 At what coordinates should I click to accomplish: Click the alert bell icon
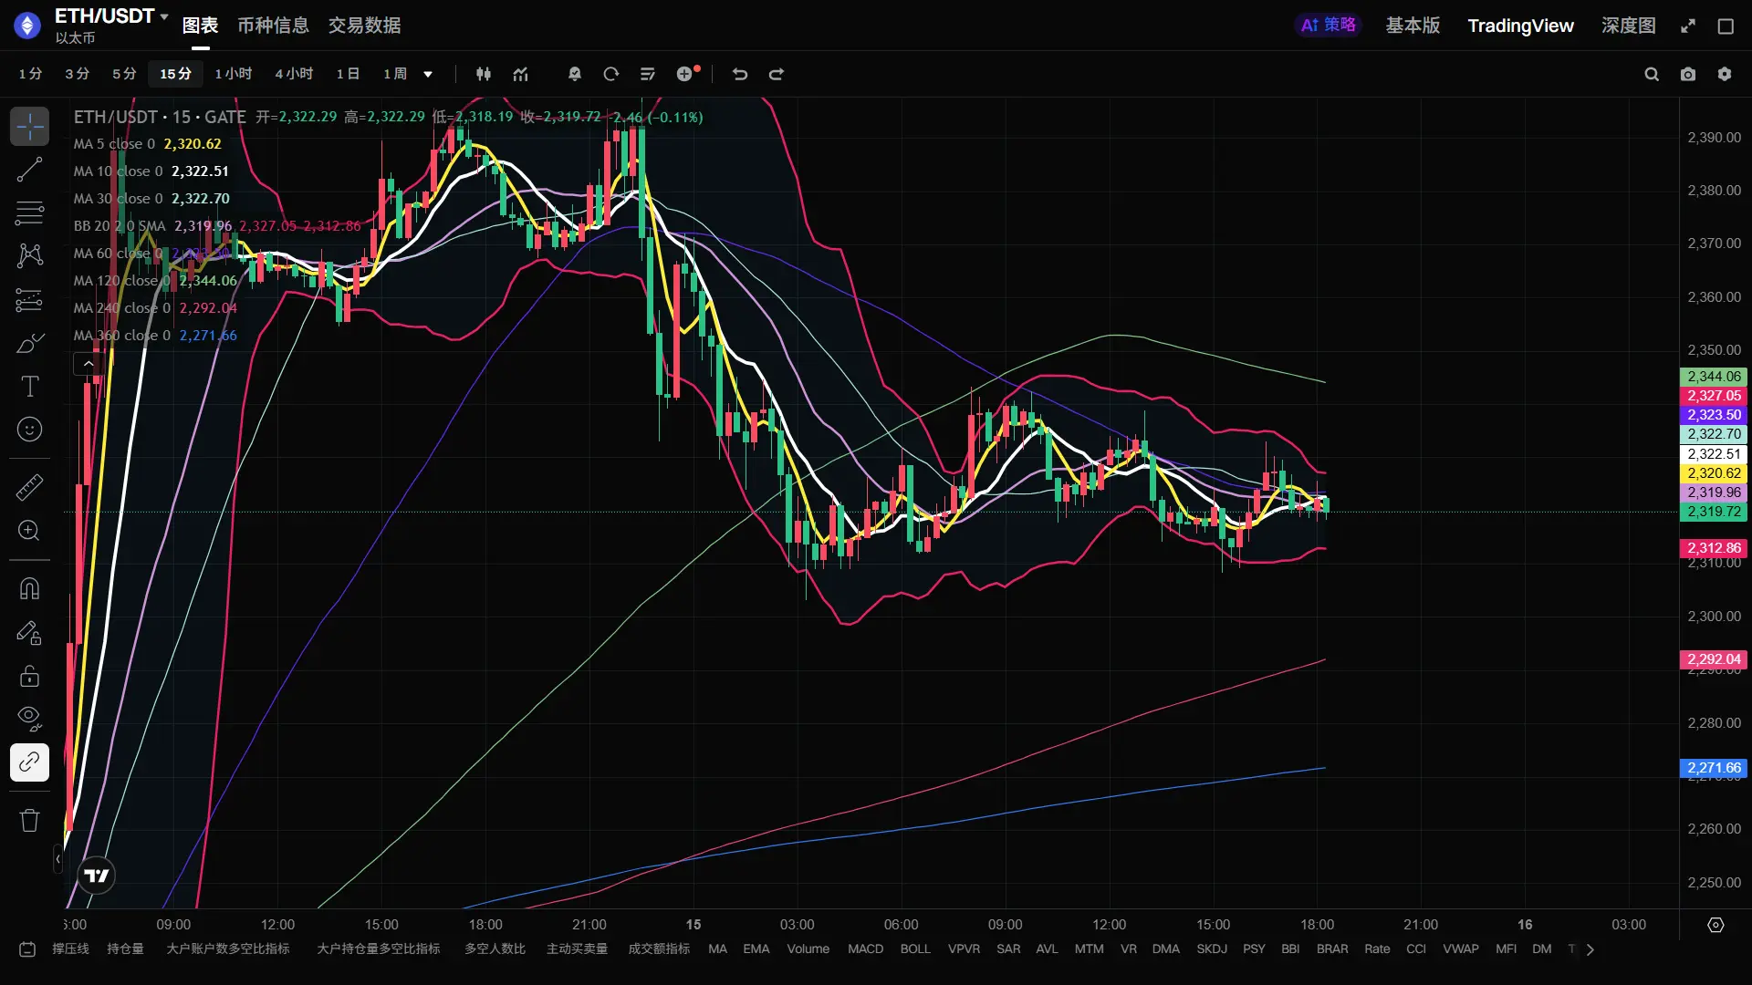575,74
